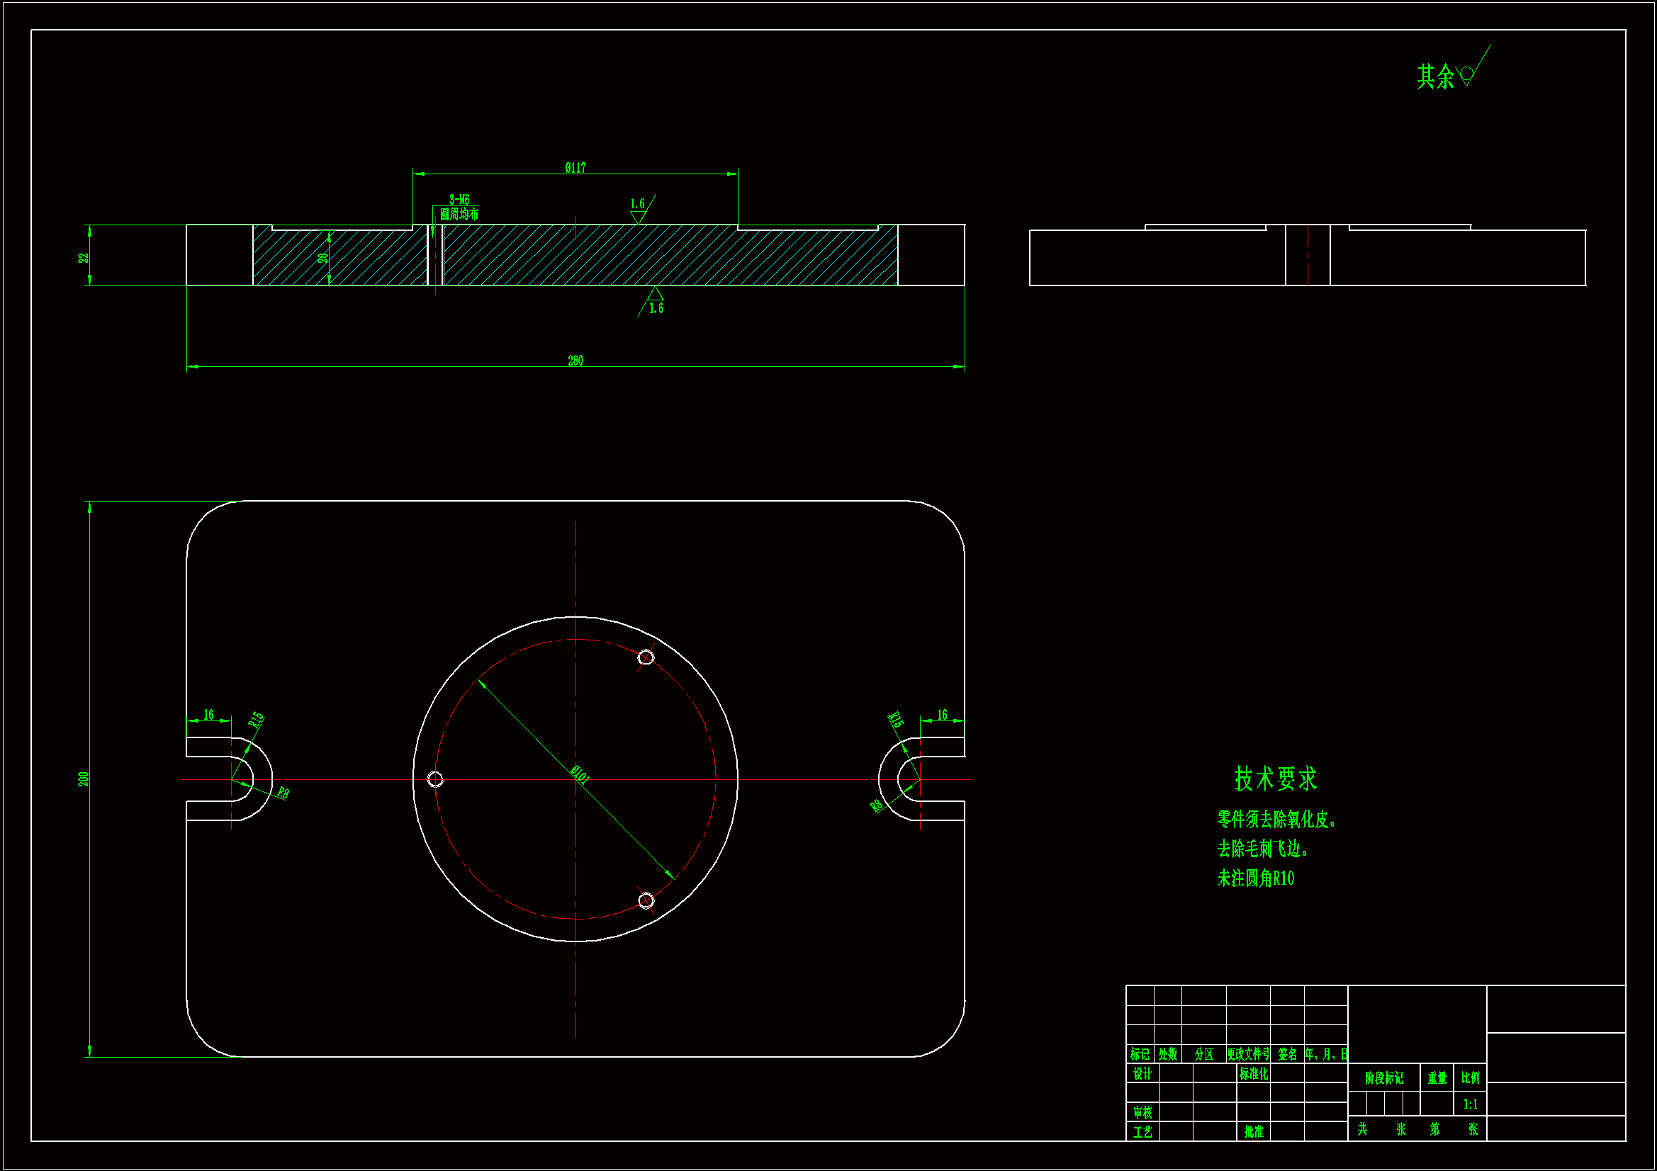Click the 设计 title block cell
The image size is (1657, 1171).
[1142, 1074]
